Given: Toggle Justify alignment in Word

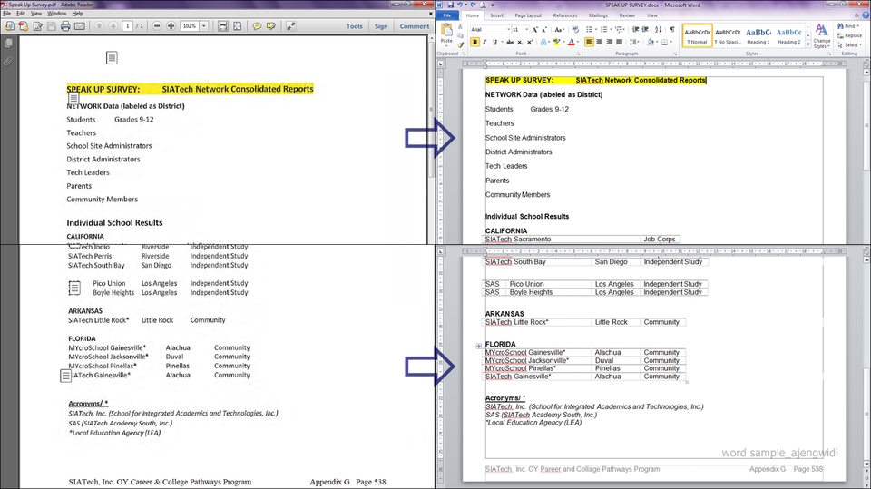Looking at the screenshot, I should pyautogui.click(x=619, y=43).
